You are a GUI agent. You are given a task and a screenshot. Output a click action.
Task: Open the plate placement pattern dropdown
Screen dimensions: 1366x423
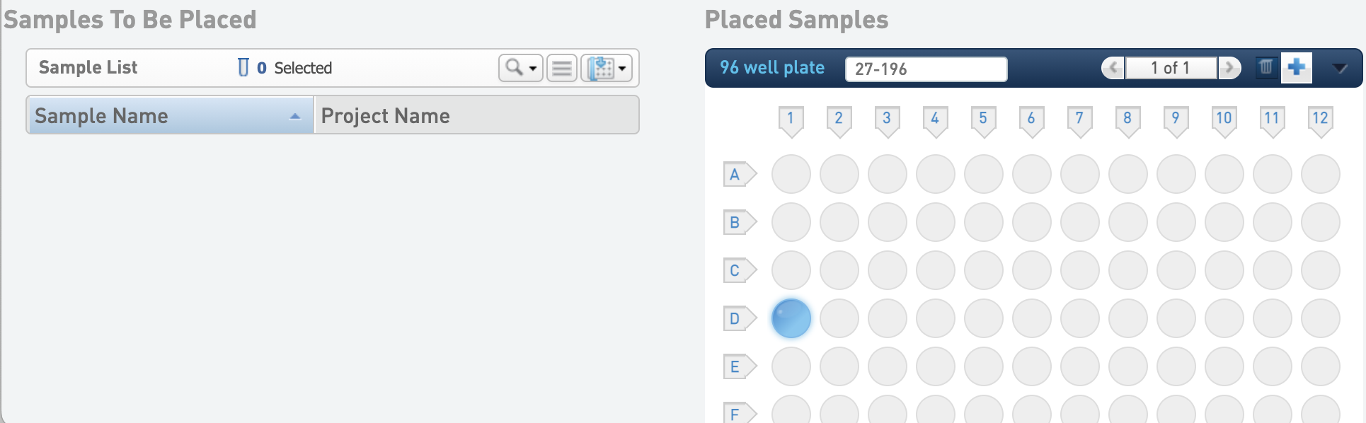pyautogui.click(x=607, y=68)
